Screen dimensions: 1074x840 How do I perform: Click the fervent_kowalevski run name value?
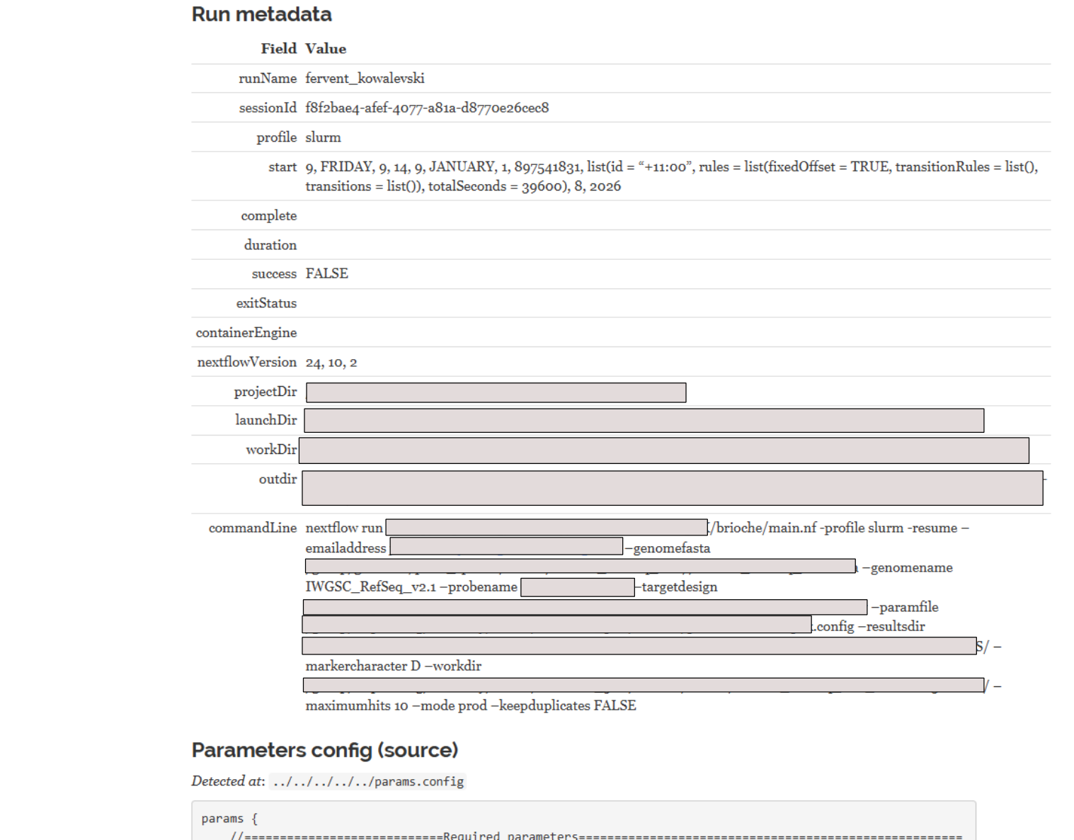tap(365, 79)
